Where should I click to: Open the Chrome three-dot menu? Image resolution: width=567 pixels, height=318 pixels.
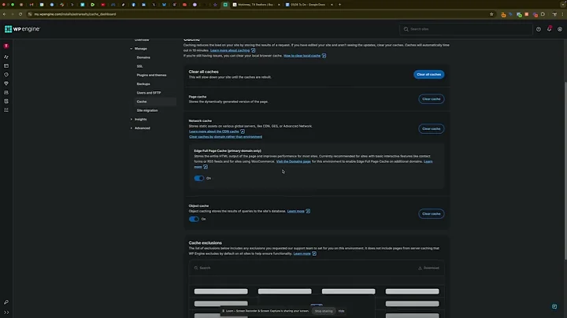coord(563,14)
